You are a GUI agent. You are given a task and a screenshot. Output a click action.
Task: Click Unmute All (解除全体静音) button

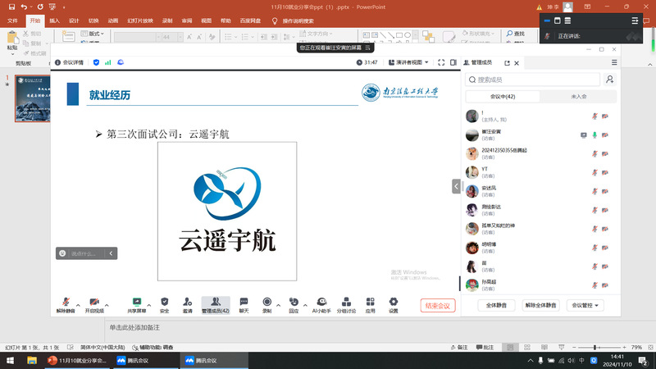click(541, 305)
